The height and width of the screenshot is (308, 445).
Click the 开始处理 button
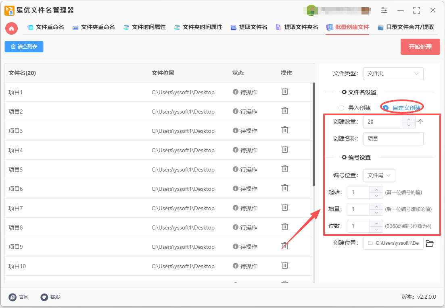coord(420,47)
